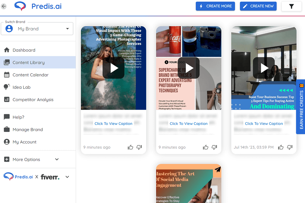Open the filter funnel button

coord(291,6)
